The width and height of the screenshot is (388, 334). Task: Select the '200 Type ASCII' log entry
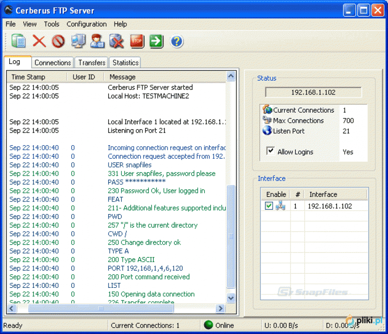tap(116, 259)
